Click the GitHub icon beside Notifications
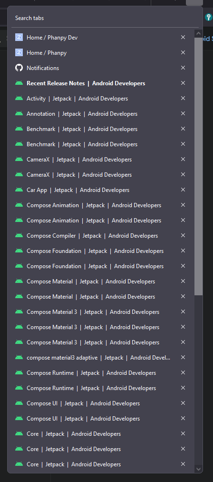Viewport: 213px width, 482px height. tap(19, 68)
